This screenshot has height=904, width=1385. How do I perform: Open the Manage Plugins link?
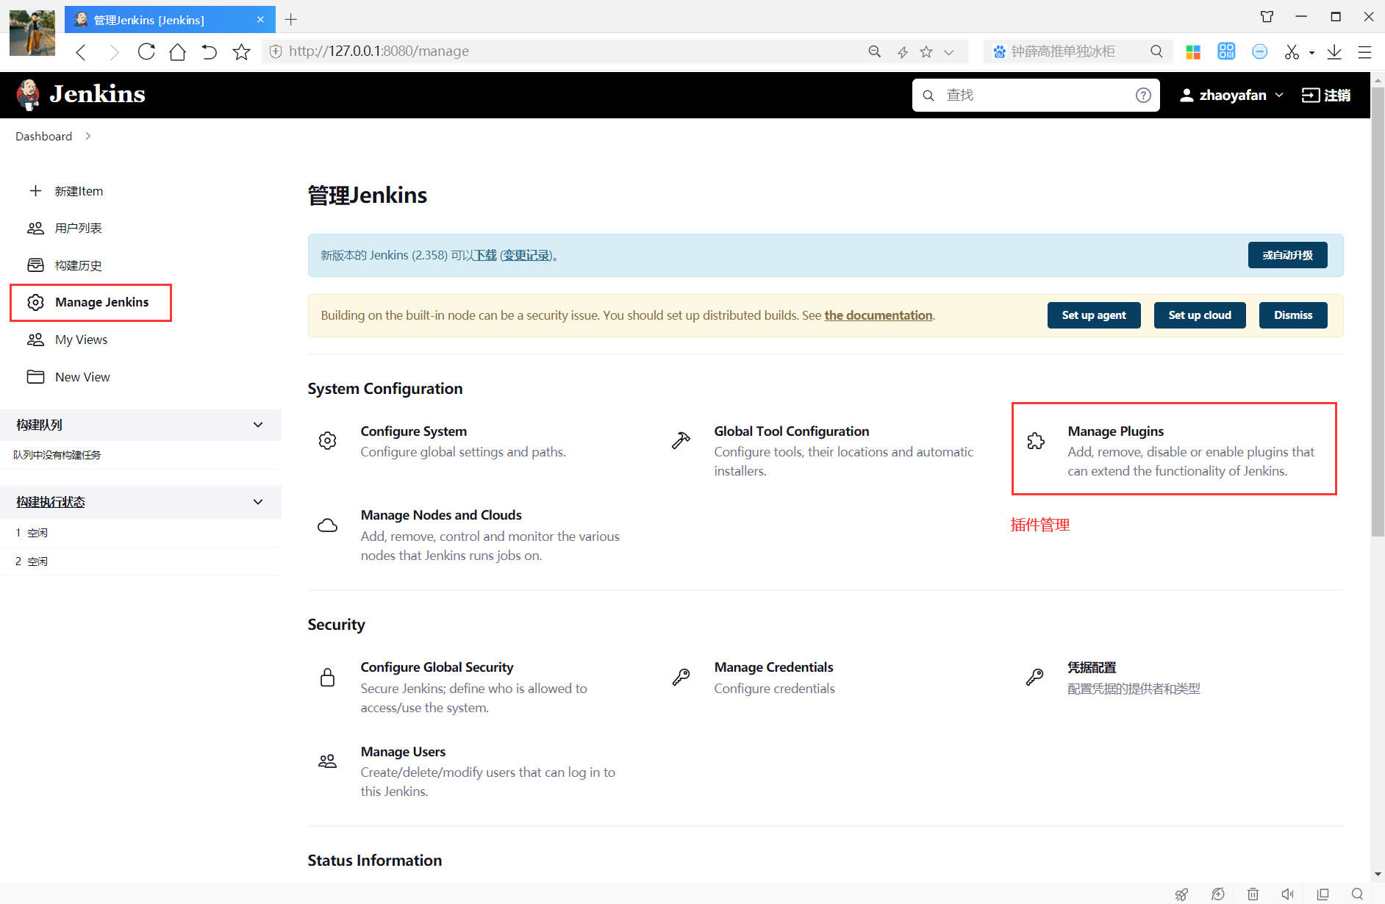click(1116, 431)
